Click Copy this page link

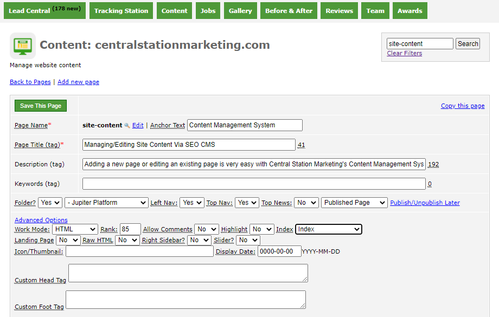click(463, 106)
